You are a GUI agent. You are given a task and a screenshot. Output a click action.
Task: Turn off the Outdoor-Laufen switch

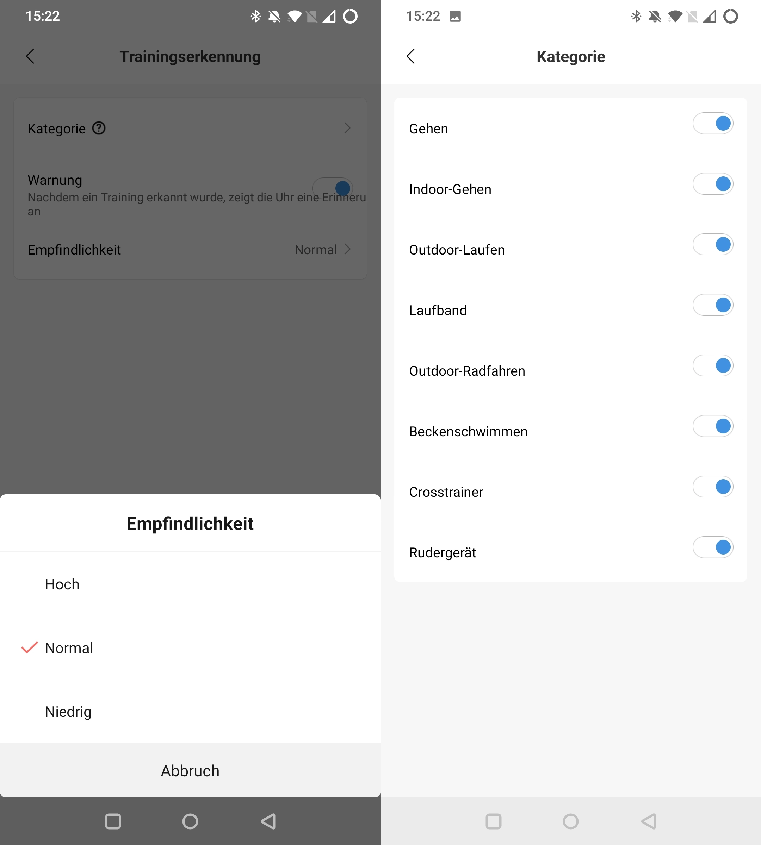713,244
